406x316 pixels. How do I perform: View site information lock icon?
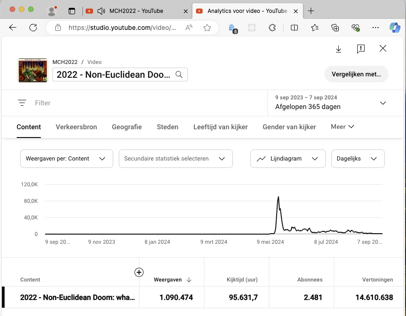58,28
